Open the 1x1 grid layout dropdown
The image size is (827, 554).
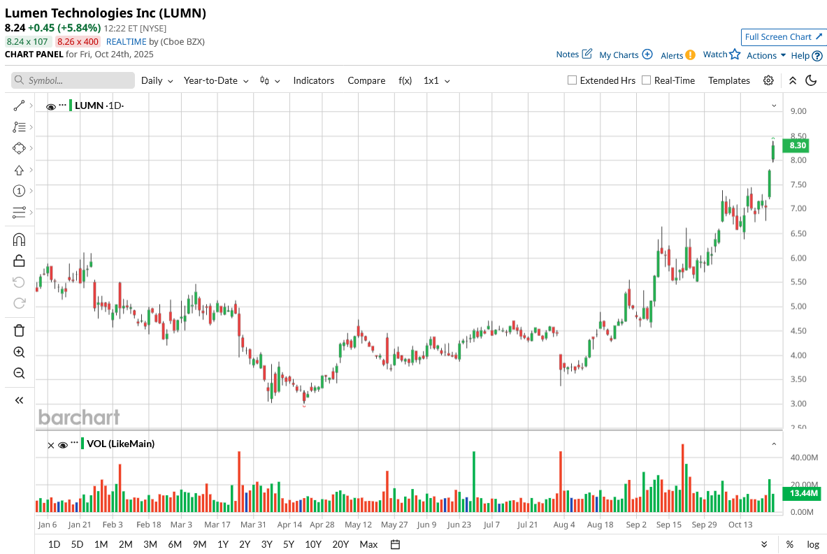[436, 80]
